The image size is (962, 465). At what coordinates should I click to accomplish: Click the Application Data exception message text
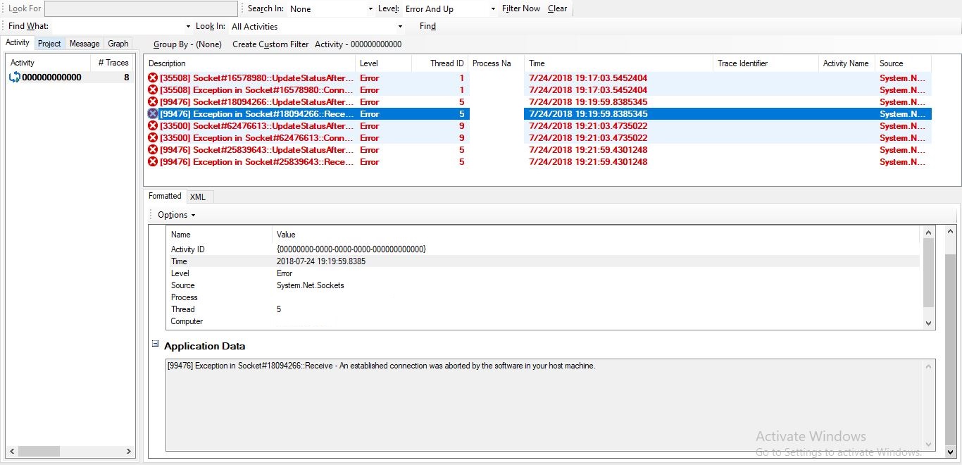pyautogui.click(x=381, y=366)
